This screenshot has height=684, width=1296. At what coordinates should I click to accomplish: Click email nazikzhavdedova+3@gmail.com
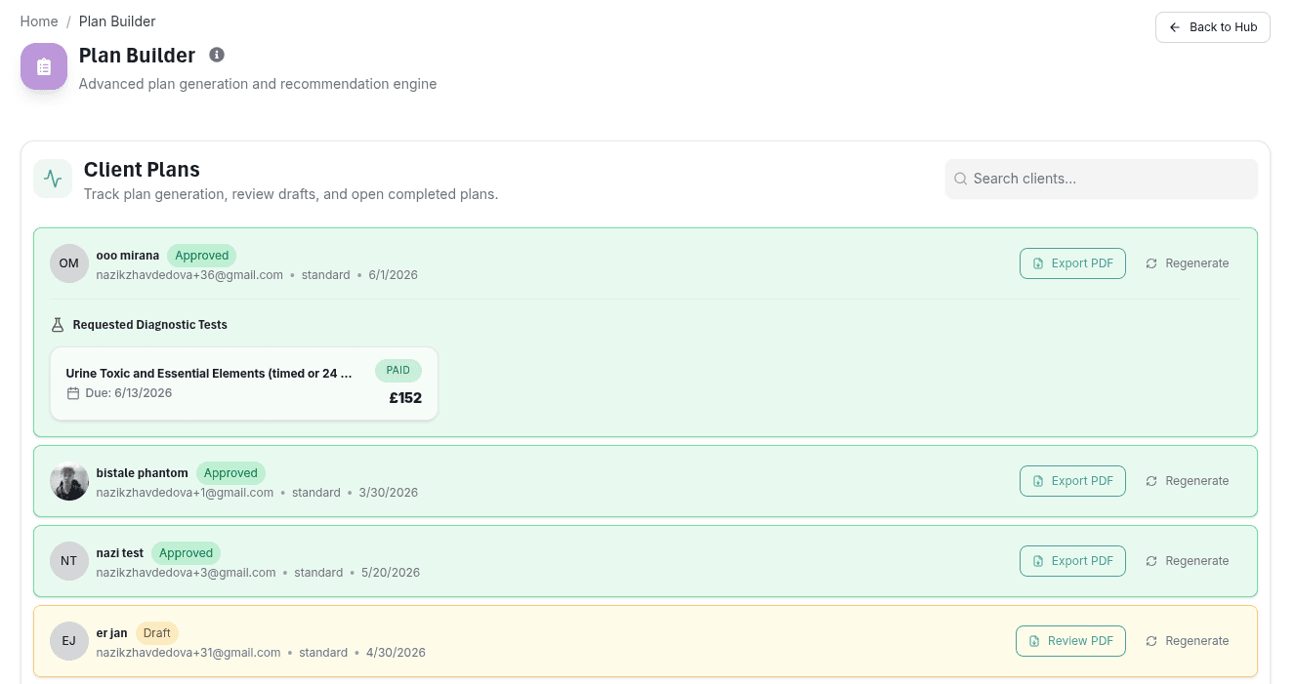[x=186, y=573]
